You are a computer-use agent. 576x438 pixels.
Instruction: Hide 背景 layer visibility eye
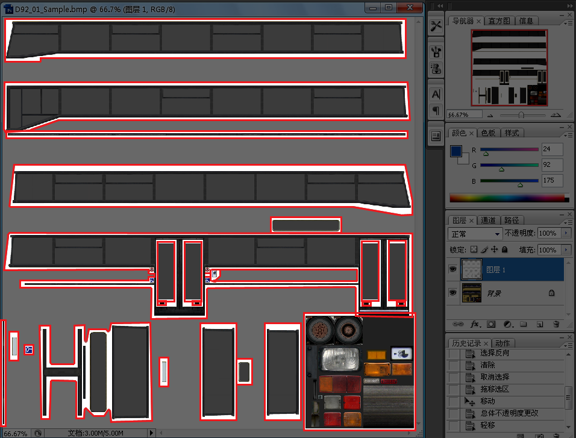pyautogui.click(x=452, y=292)
